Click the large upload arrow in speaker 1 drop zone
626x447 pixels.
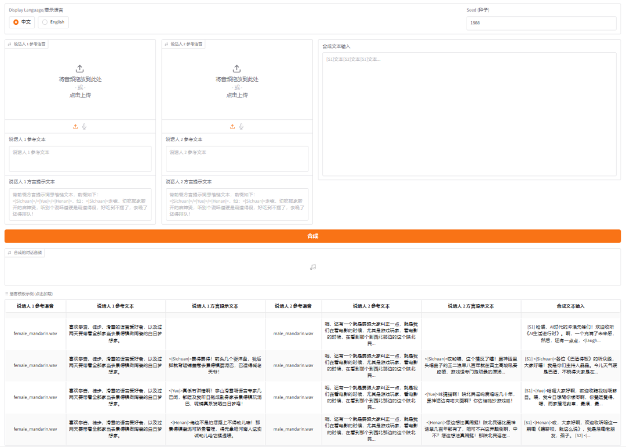point(80,68)
